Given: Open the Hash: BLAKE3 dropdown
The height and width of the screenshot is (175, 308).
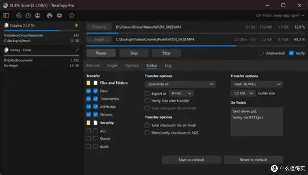Looking at the screenshot, I should click(x=257, y=84).
